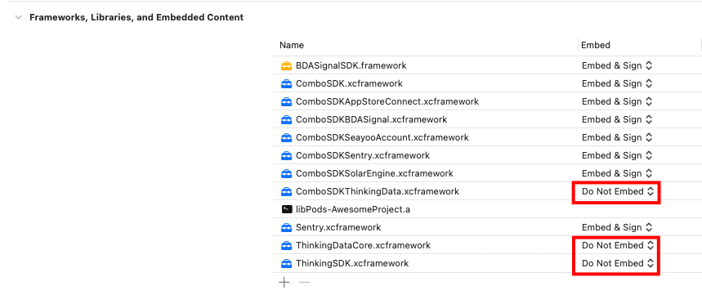Select the ThinkingDataCore.xcframework row name

point(363,245)
